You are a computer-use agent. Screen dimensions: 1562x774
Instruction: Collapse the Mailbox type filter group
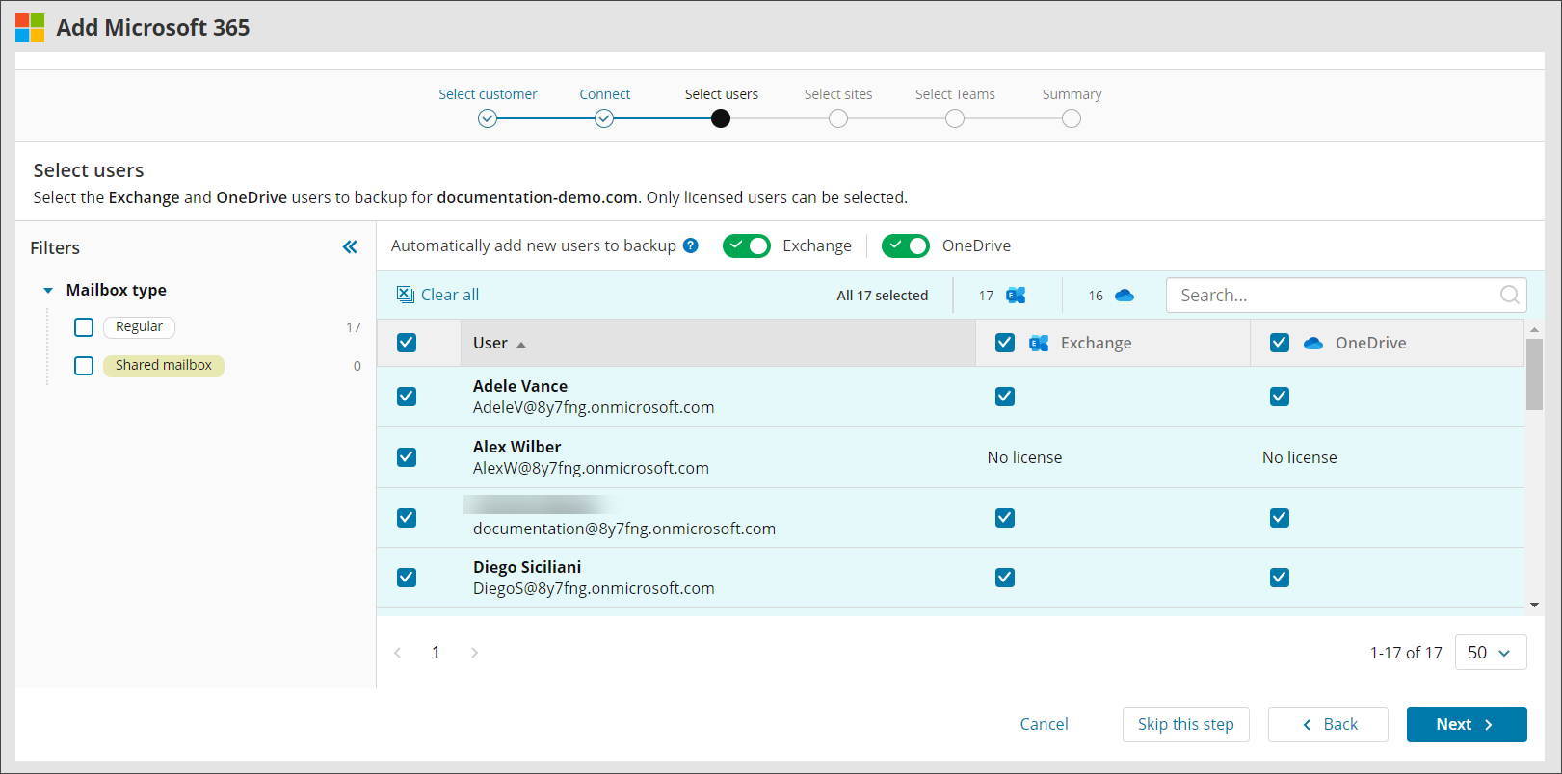(x=48, y=291)
